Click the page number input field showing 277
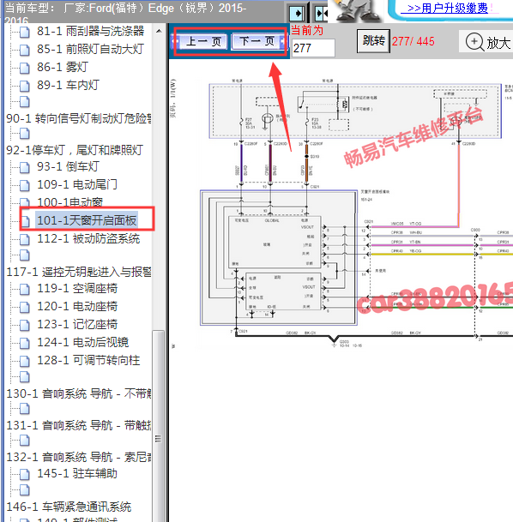This screenshot has height=522, width=513. 313,48
